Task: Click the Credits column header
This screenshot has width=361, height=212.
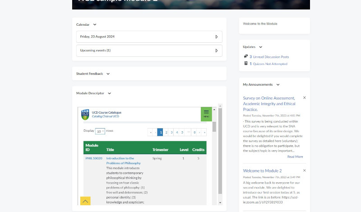Action: click(x=198, y=150)
